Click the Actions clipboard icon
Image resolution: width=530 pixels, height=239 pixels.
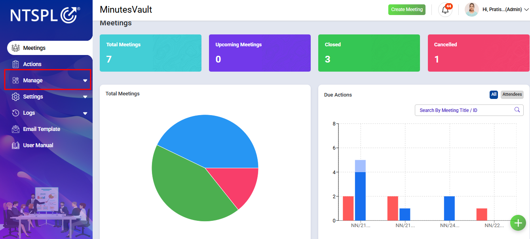coord(15,64)
